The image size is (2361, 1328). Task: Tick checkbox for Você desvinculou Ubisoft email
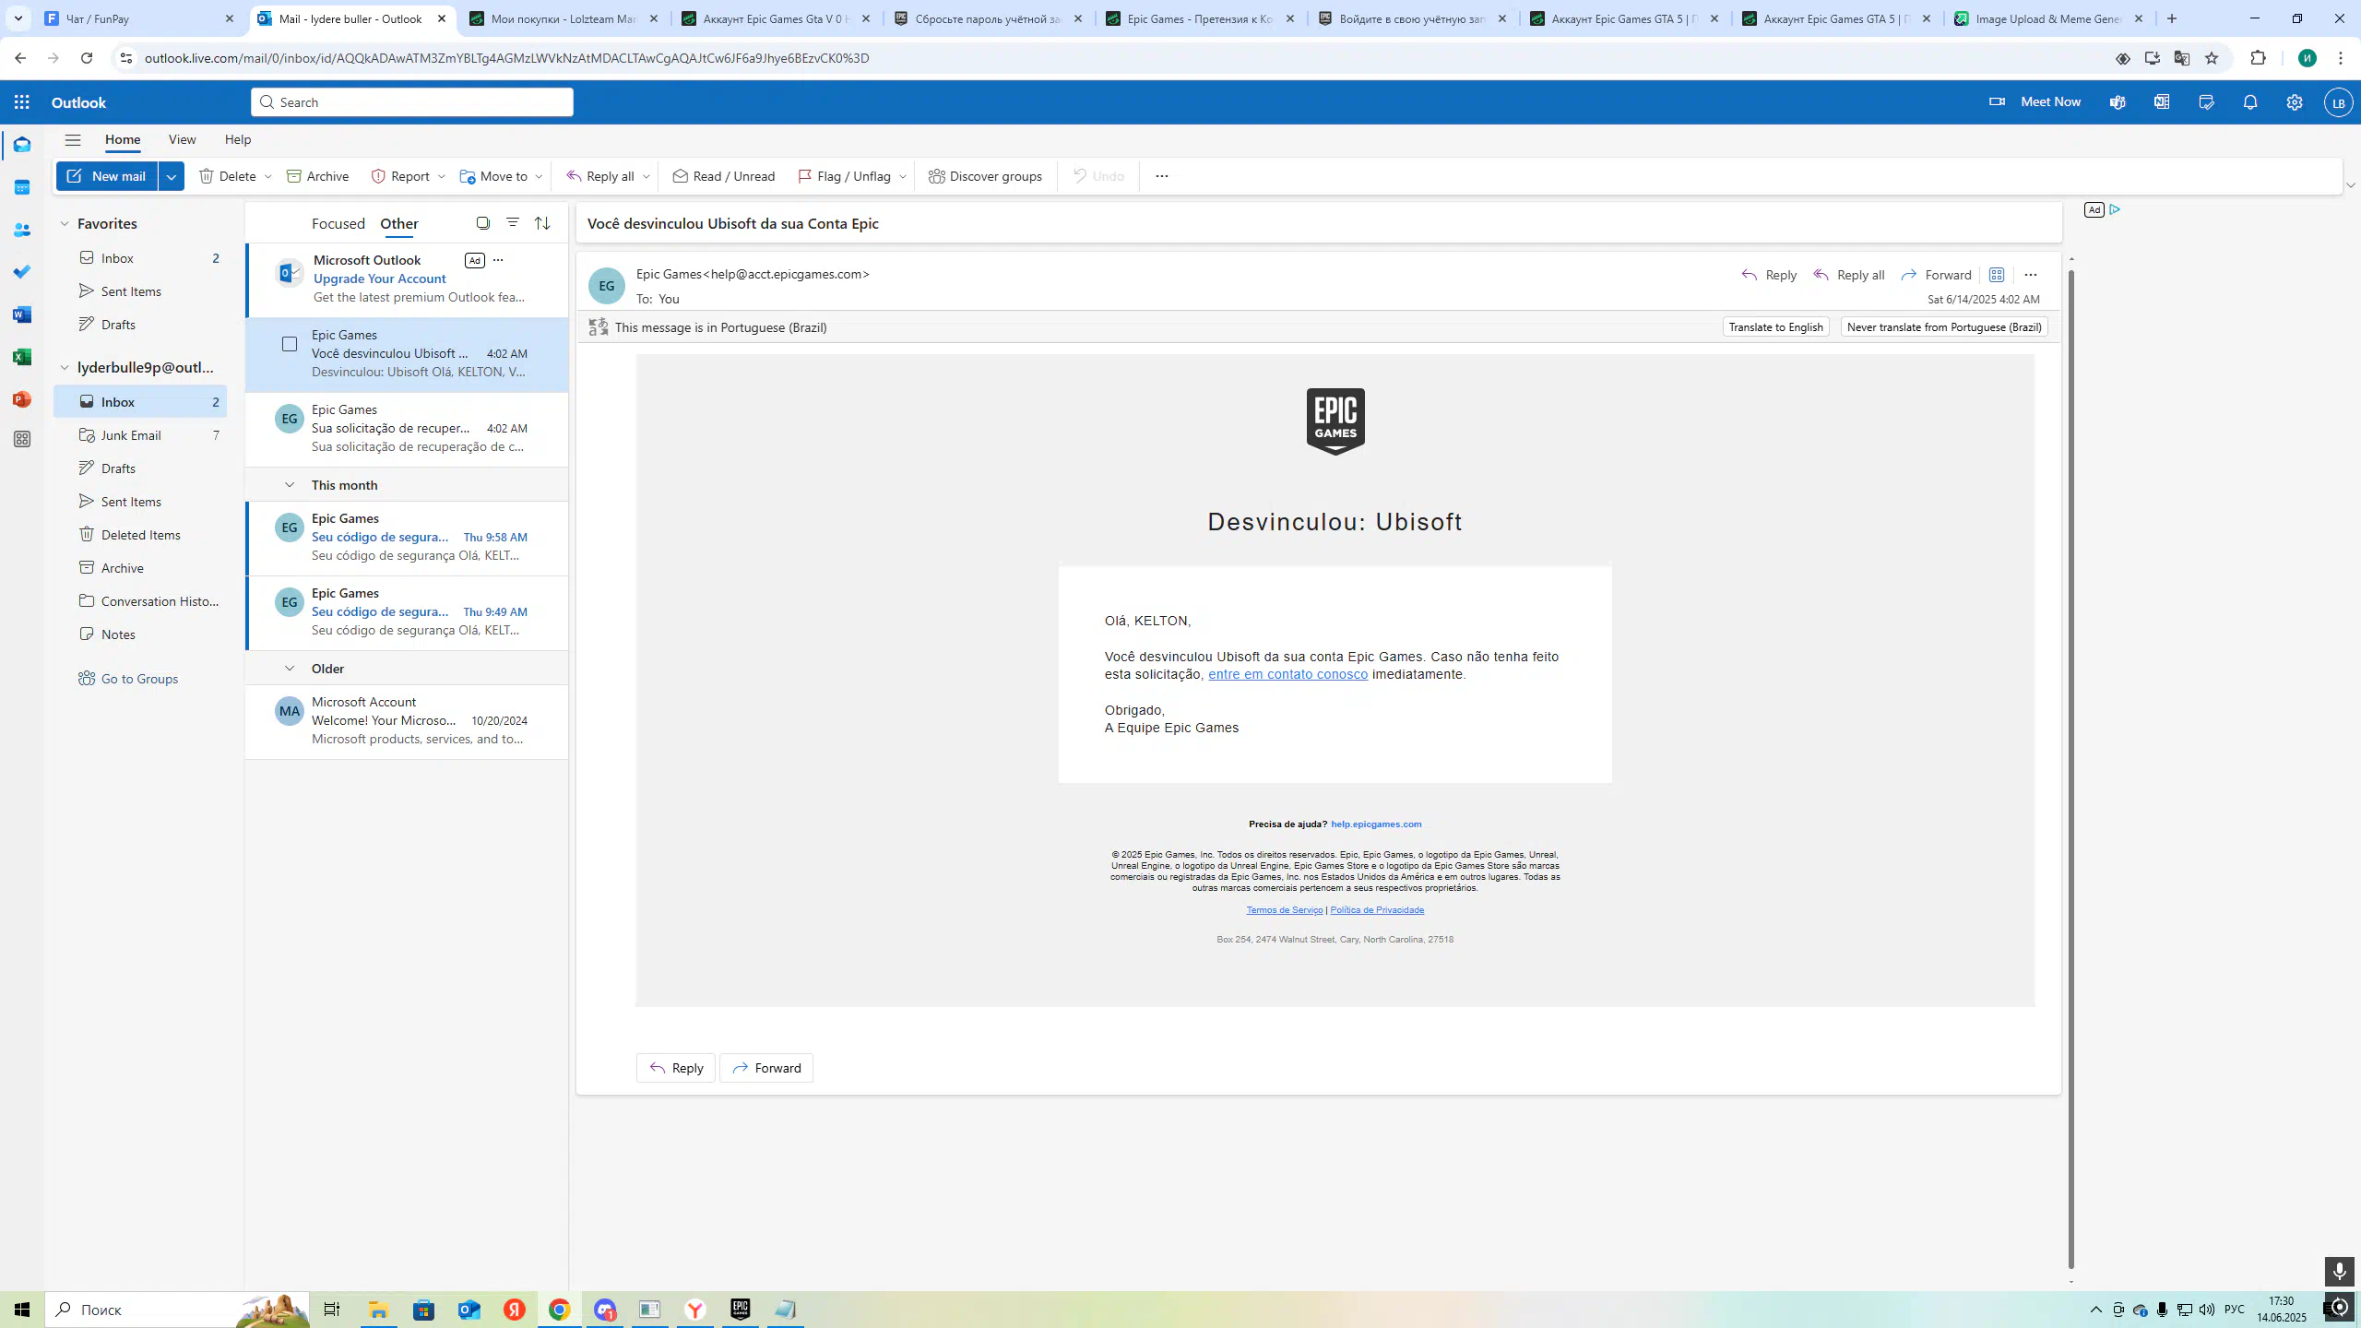click(x=290, y=344)
